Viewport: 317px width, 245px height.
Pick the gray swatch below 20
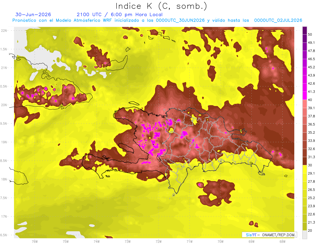[x=305, y=235]
